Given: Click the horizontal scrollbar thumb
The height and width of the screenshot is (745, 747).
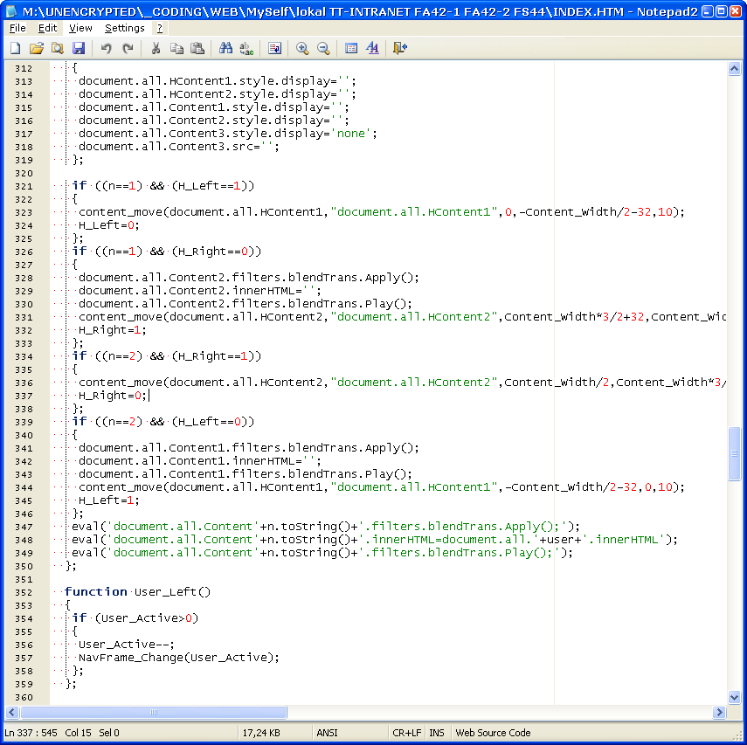Looking at the screenshot, I should [x=154, y=712].
